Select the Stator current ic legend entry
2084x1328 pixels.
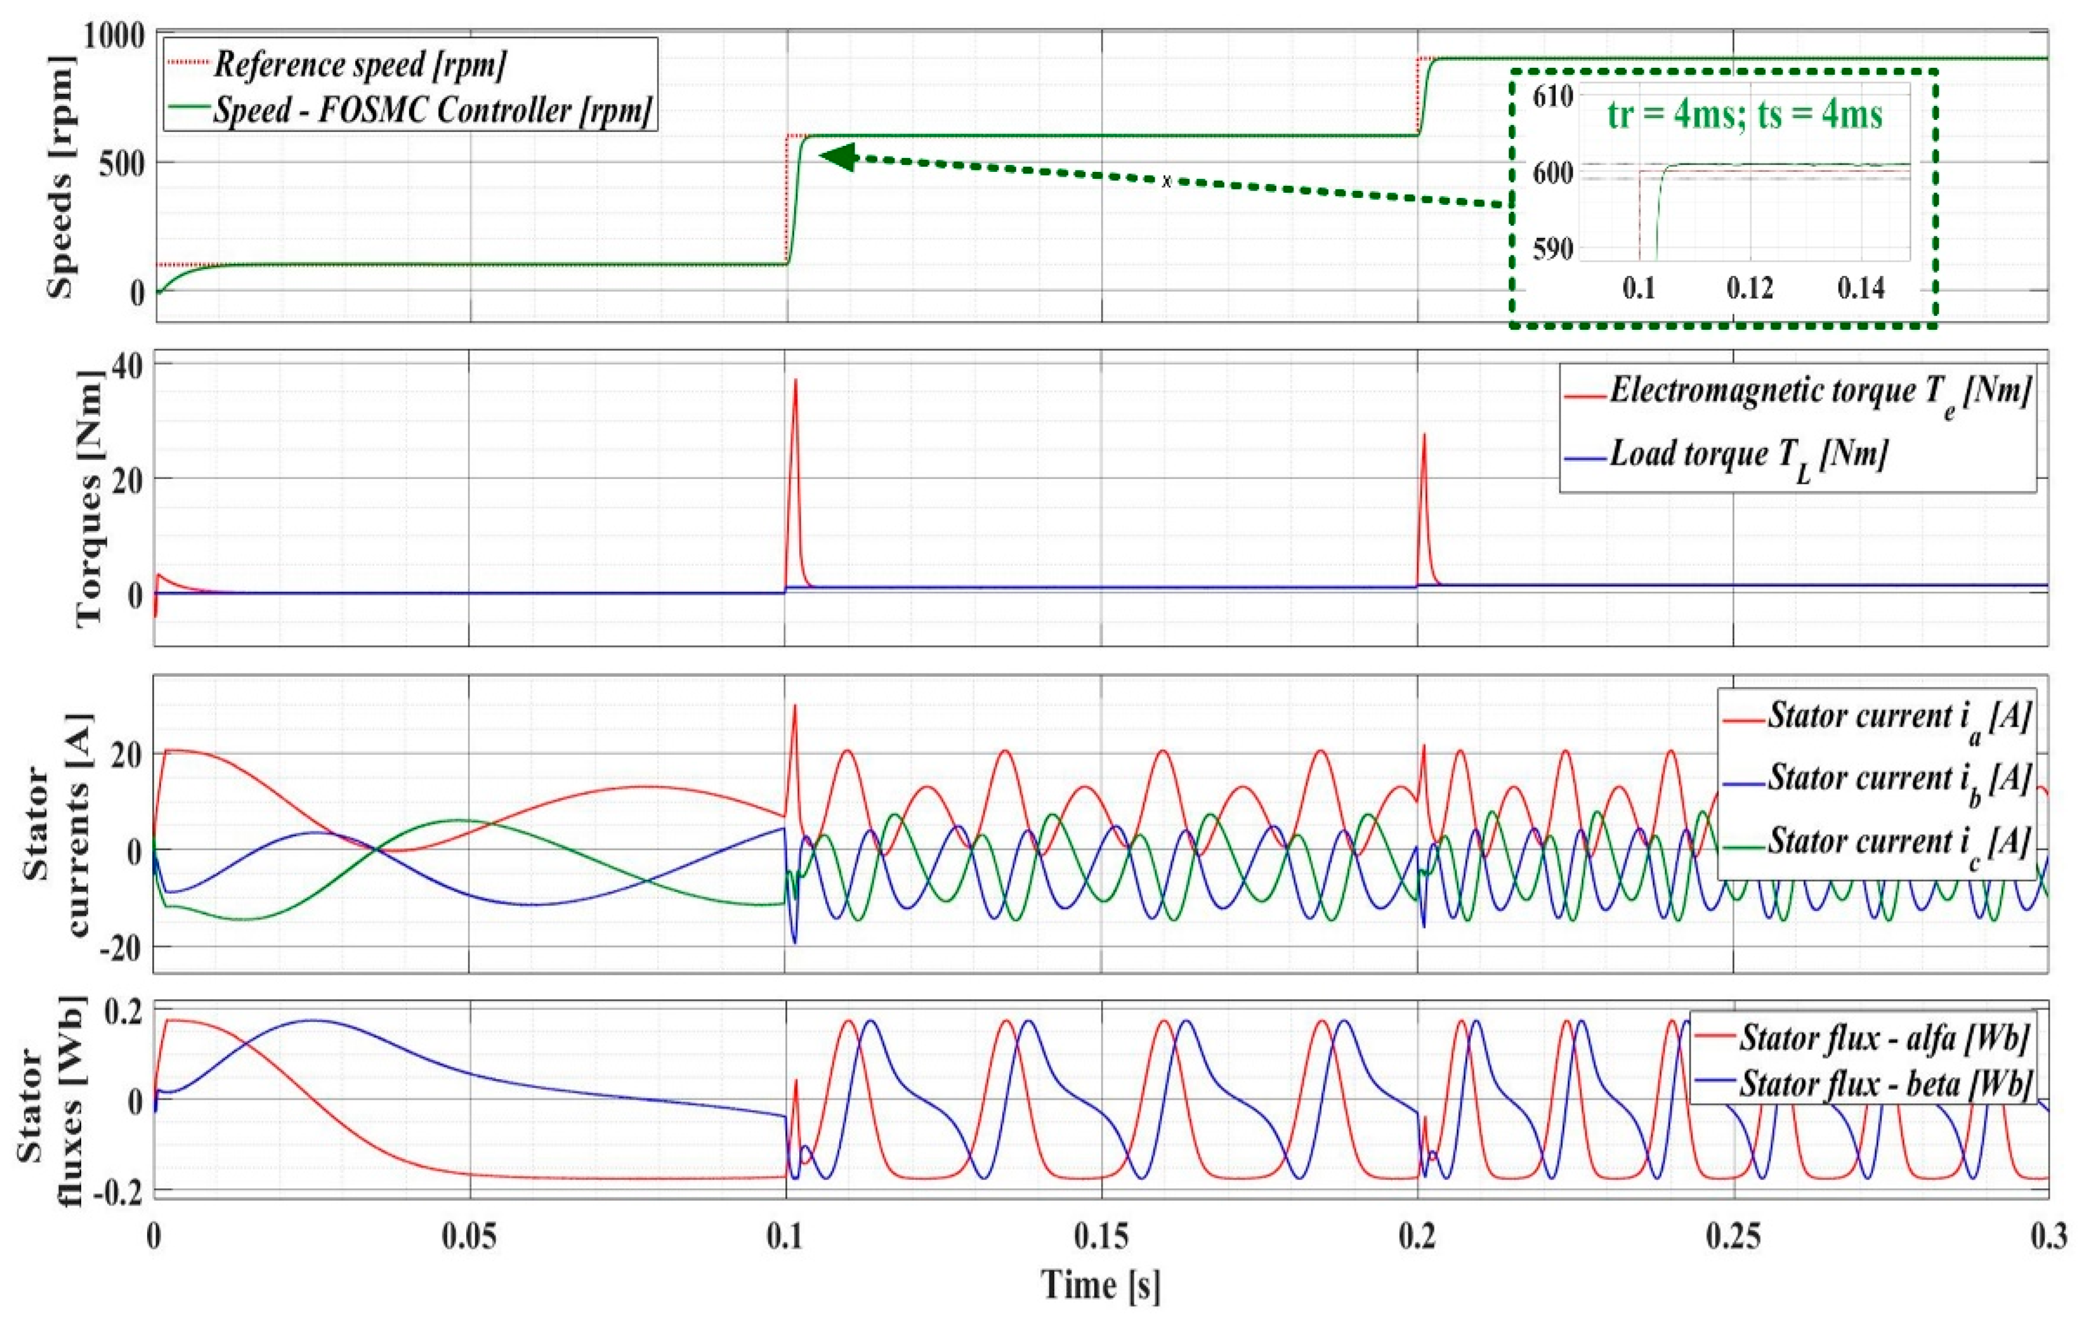point(1897,842)
